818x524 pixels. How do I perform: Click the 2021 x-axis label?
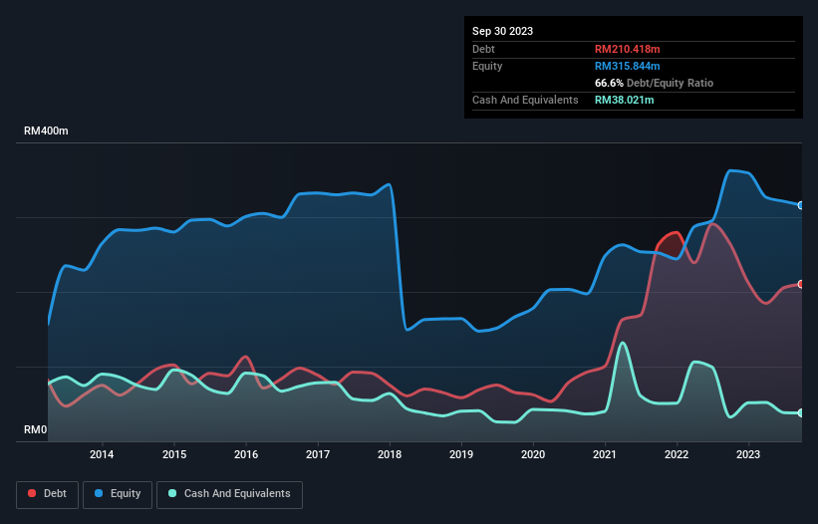click(x=605, y=454)
